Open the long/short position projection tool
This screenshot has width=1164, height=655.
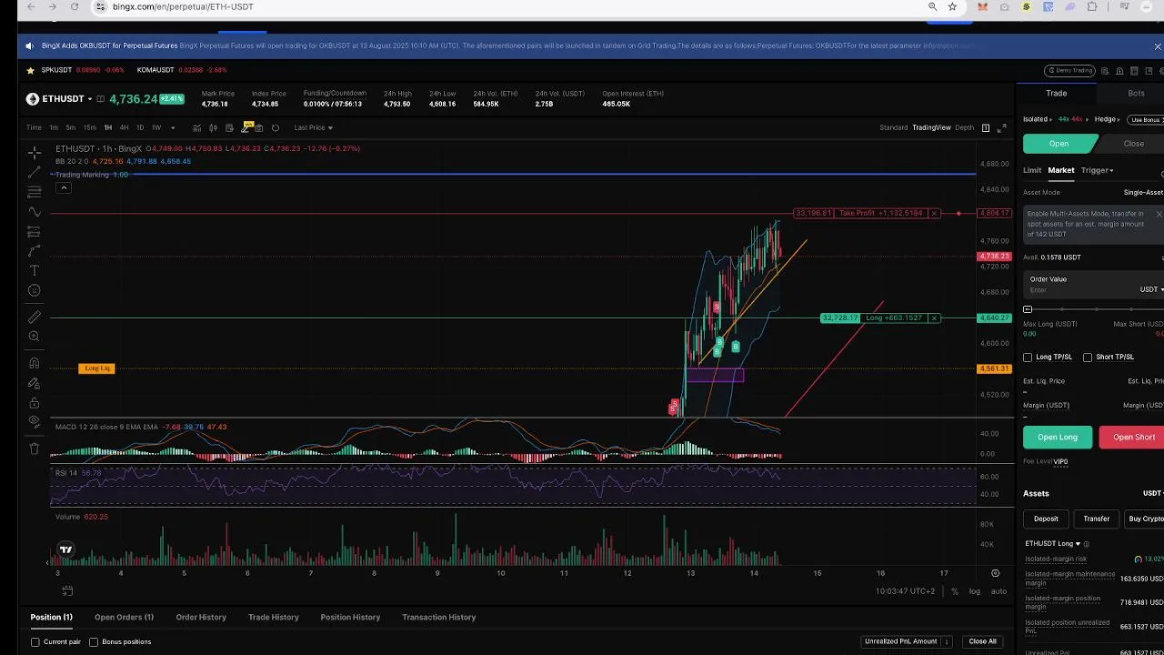point(34,231)
